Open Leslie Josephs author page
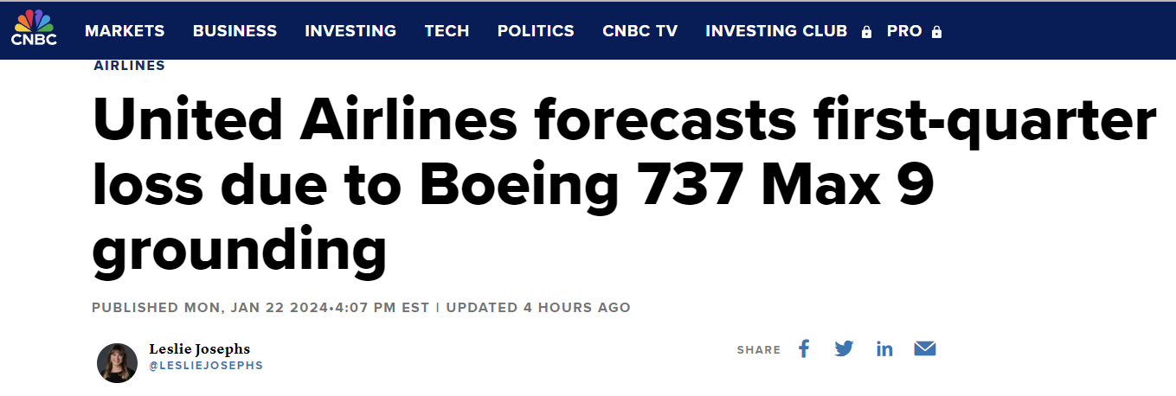The image size is (1176, 396). point(199,349)
